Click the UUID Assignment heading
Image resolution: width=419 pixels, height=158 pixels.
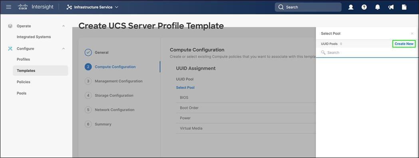point(196,68)
